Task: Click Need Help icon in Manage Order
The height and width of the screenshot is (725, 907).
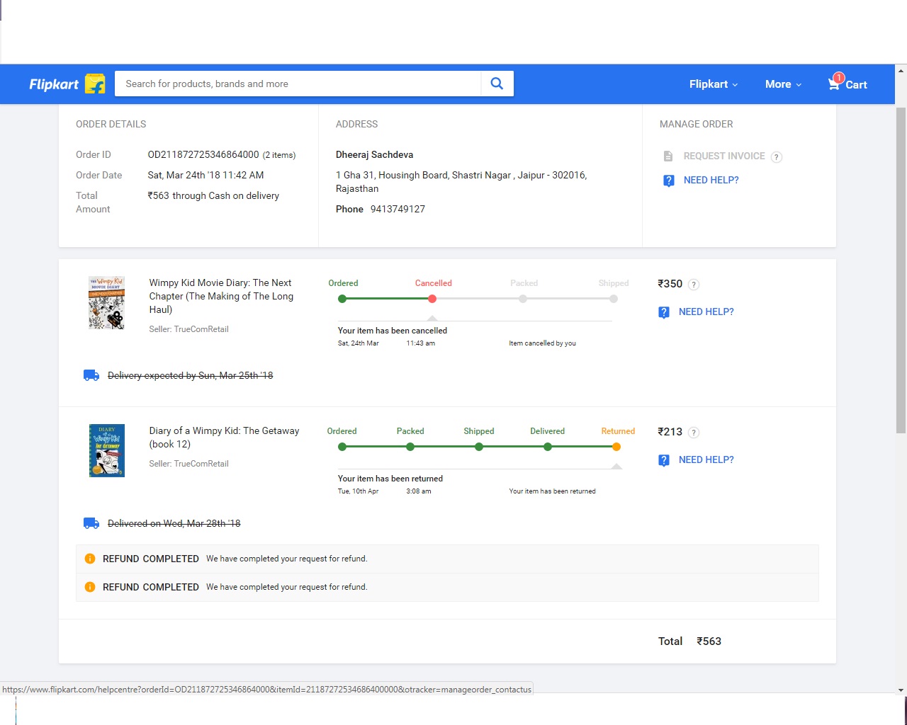Action: point(668,181)
